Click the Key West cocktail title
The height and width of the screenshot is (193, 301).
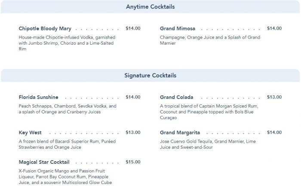[30, 132]
